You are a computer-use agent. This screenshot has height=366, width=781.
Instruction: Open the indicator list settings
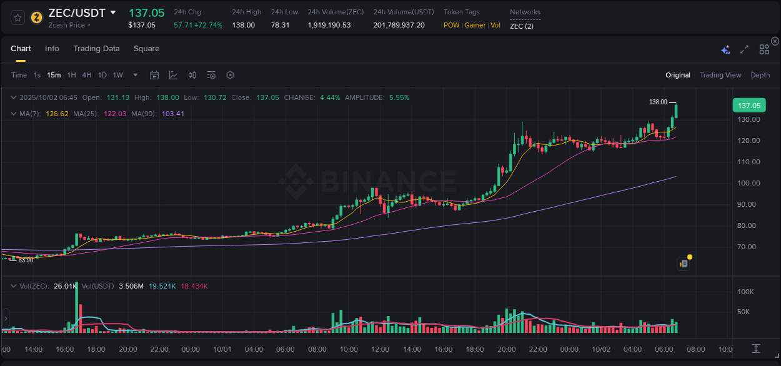pyautogui.click(x=211, y=74)
